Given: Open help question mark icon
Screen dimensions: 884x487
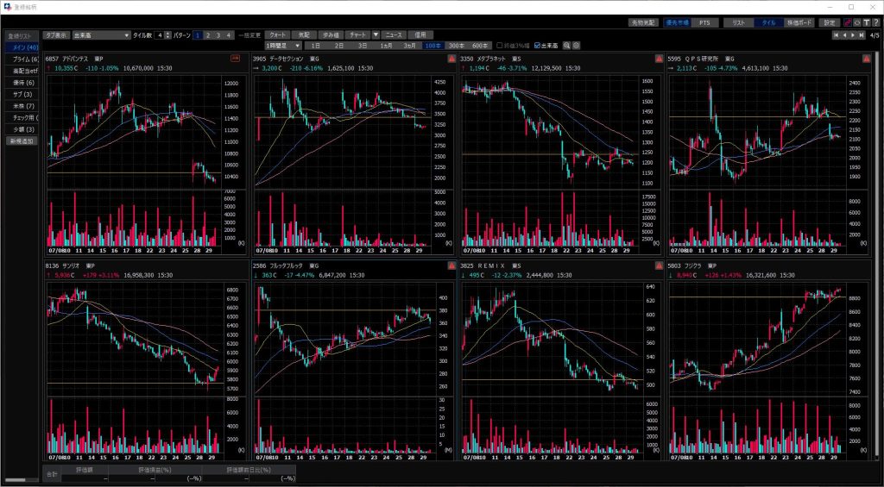Looking at the screenshot, I should 875,22.
